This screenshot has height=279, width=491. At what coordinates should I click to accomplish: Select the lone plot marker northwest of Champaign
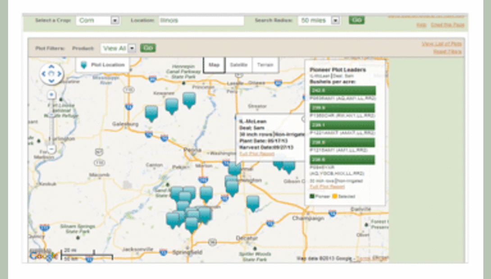[253, 203]
